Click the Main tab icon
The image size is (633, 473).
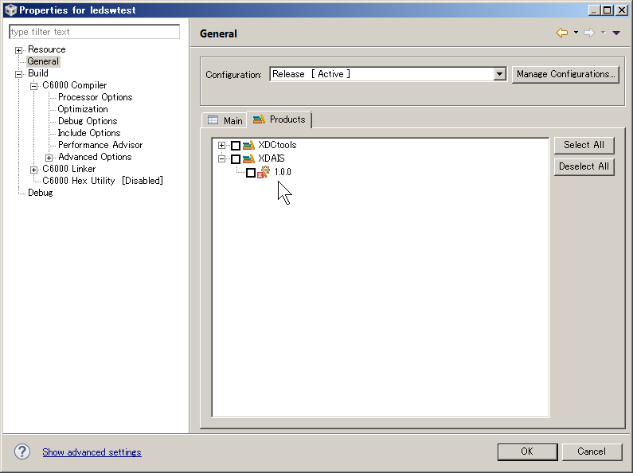213,120
